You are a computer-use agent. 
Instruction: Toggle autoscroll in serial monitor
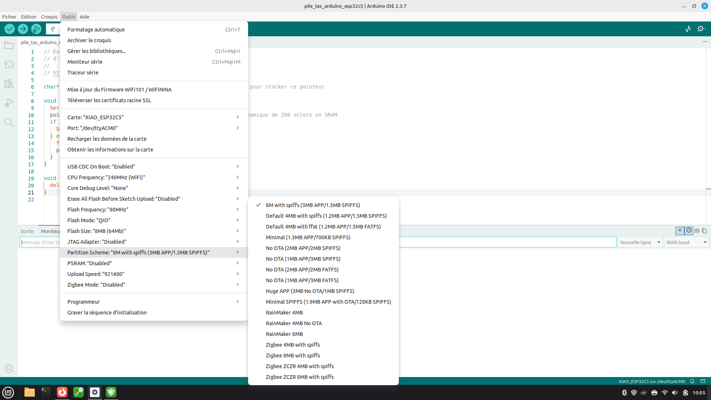(680, 231)
